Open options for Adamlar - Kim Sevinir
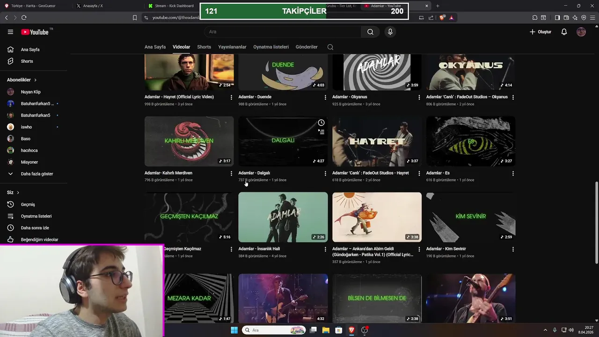599x337 pixels. coord(513,249)
